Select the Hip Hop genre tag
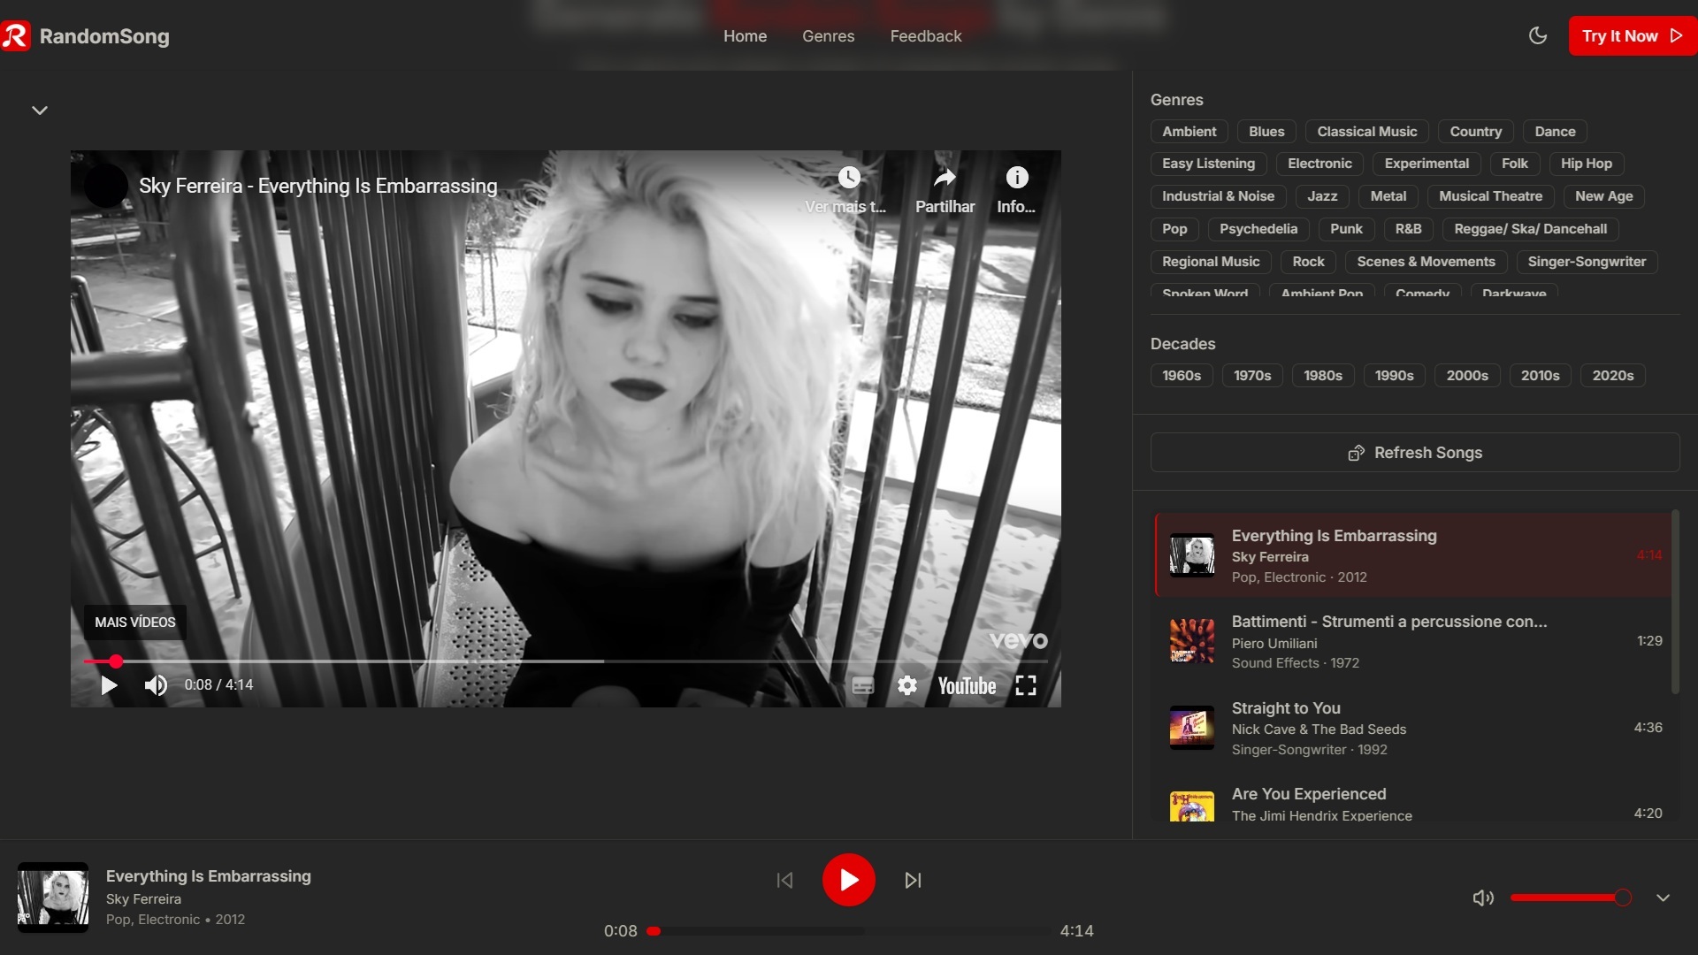1698x955 pixels. coord(1586,164)
